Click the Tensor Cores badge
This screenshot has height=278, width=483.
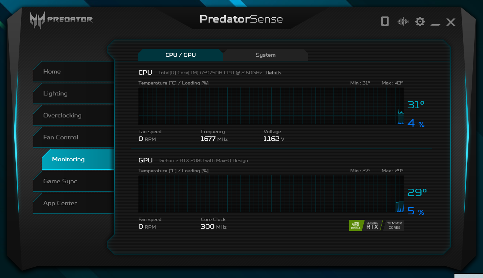pyautogui.click(x=394, y=225)
